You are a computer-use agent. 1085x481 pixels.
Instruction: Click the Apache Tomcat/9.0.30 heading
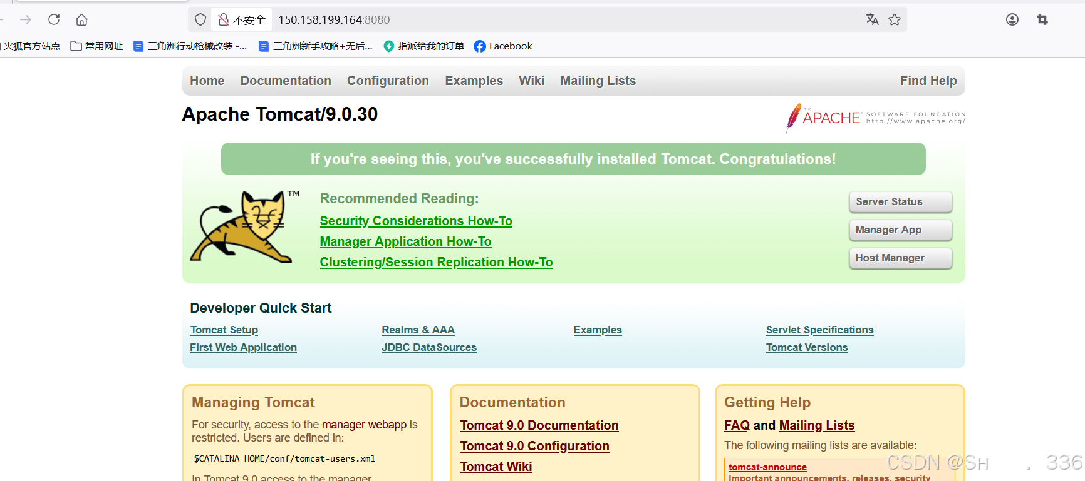(280, 114)
